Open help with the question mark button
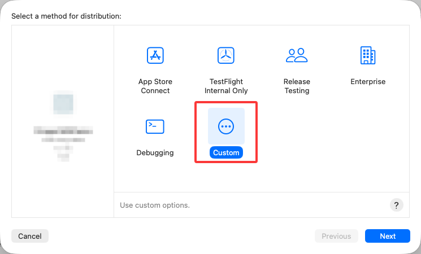This screenshot has height=254, width=421. click(x=396, y=205)
